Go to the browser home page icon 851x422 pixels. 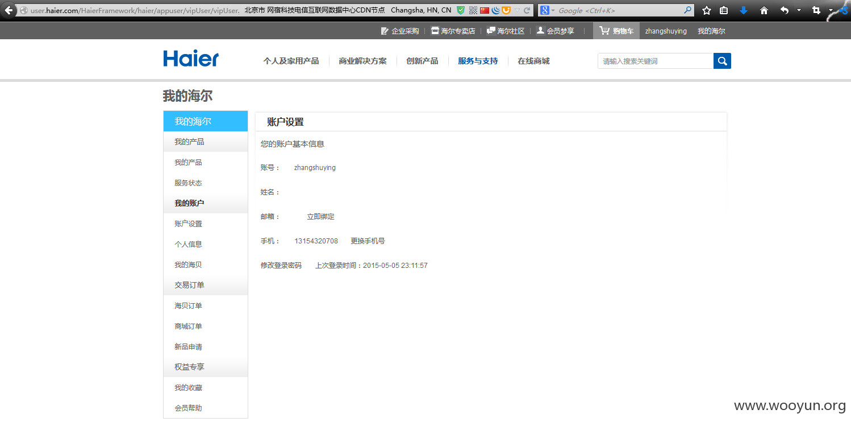coord(764,10)
